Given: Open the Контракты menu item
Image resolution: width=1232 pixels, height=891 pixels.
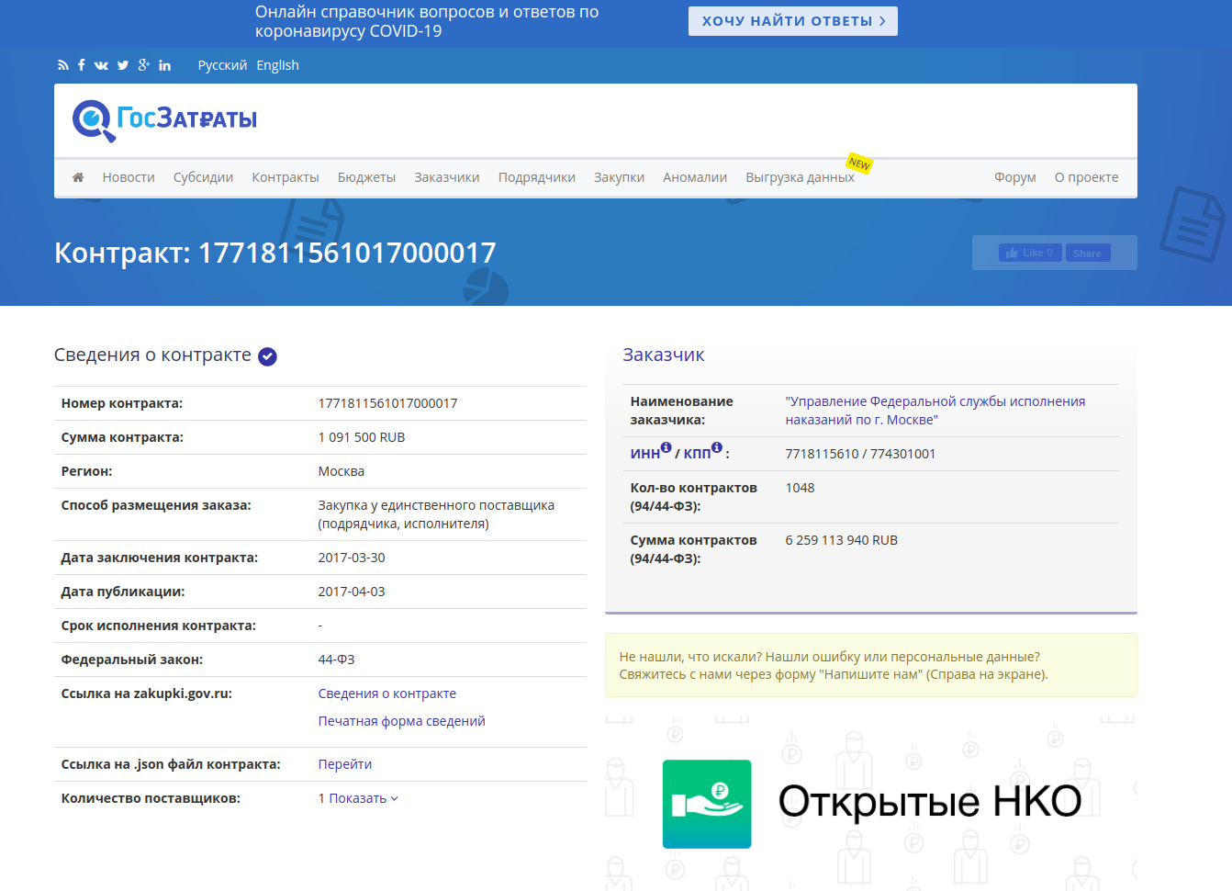Looking at the screenshot, I should click(x=286, y=177).
